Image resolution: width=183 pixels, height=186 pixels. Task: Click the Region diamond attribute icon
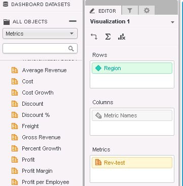pyautogui.click(x=98, y=68)
